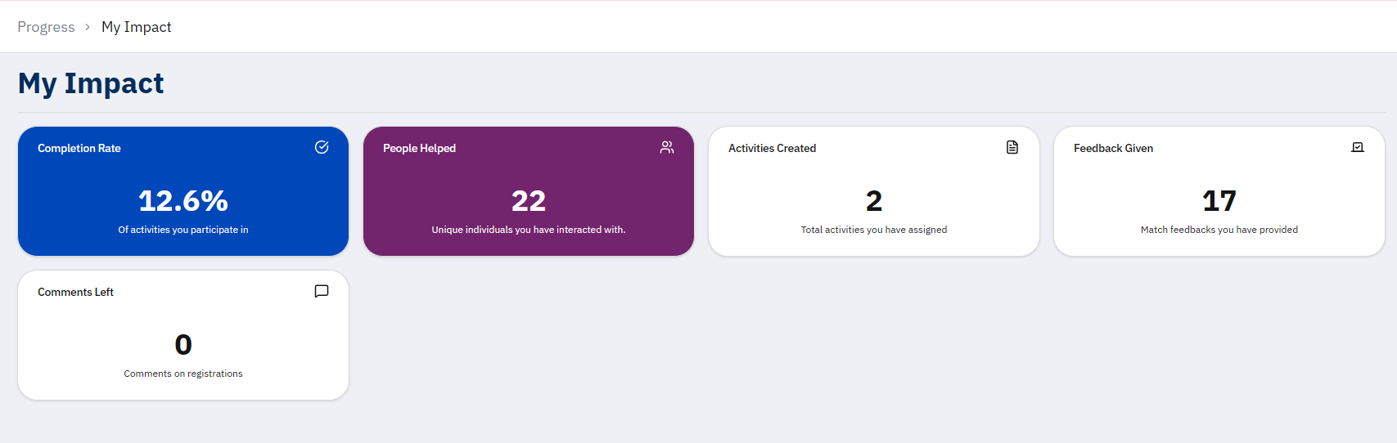
Task: Select the Completion Rate card title
Action: click(79, 148)
